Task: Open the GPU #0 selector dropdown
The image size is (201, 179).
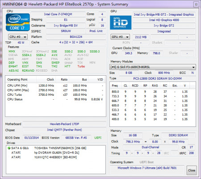Action: point(120,37)
